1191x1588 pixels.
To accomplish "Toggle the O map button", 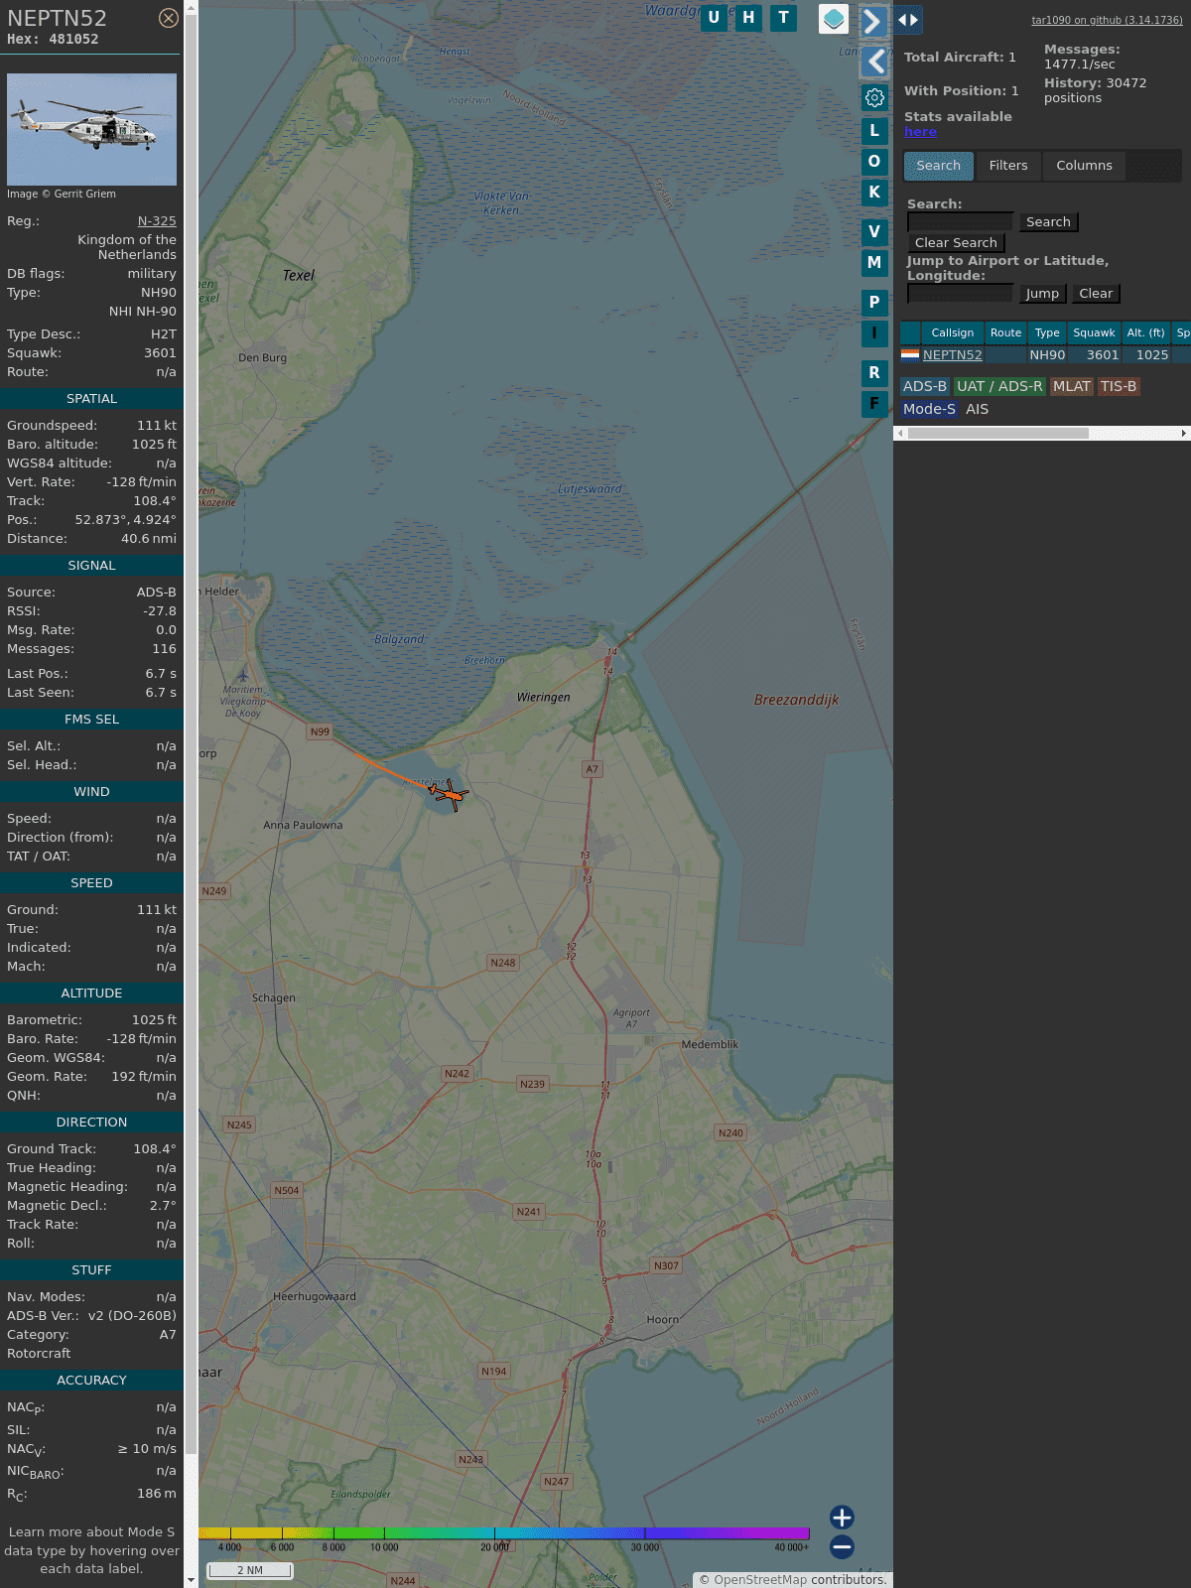I will tap(874, 162).
